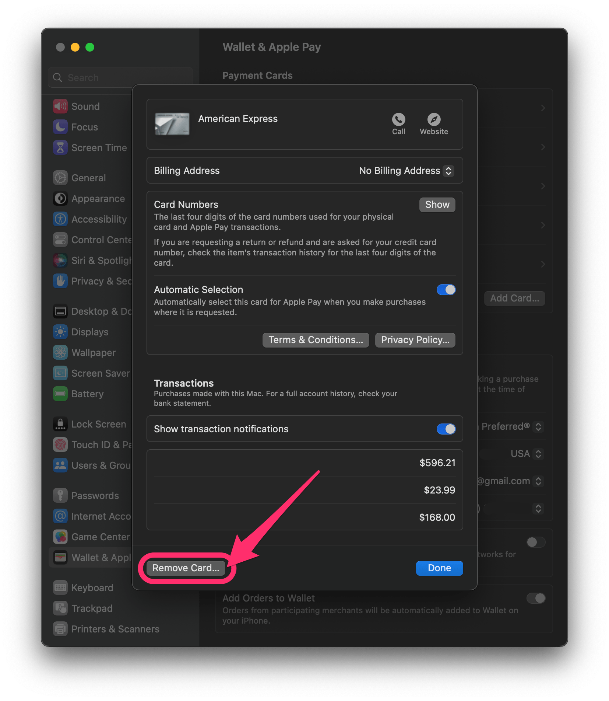Image resolution: width=609 pixels, height=701 pixels.
Task: Open Privacy Policy
Action: [415, 340]
